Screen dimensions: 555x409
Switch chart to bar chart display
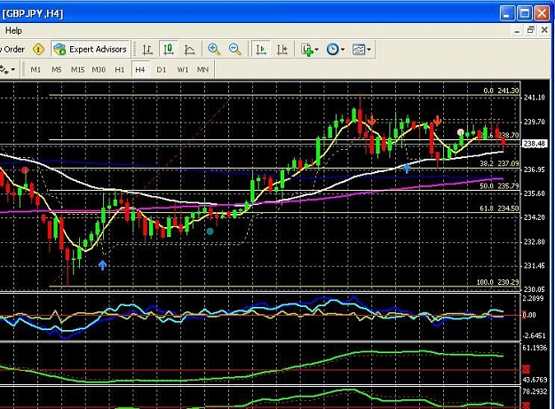pyautogui.click(x=147, y=49)
